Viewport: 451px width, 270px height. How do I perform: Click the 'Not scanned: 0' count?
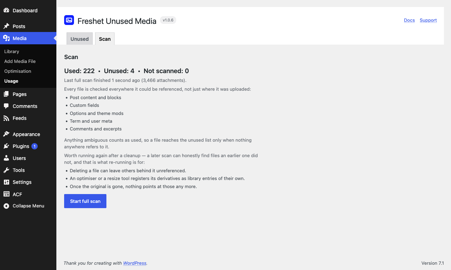point(166,71)
